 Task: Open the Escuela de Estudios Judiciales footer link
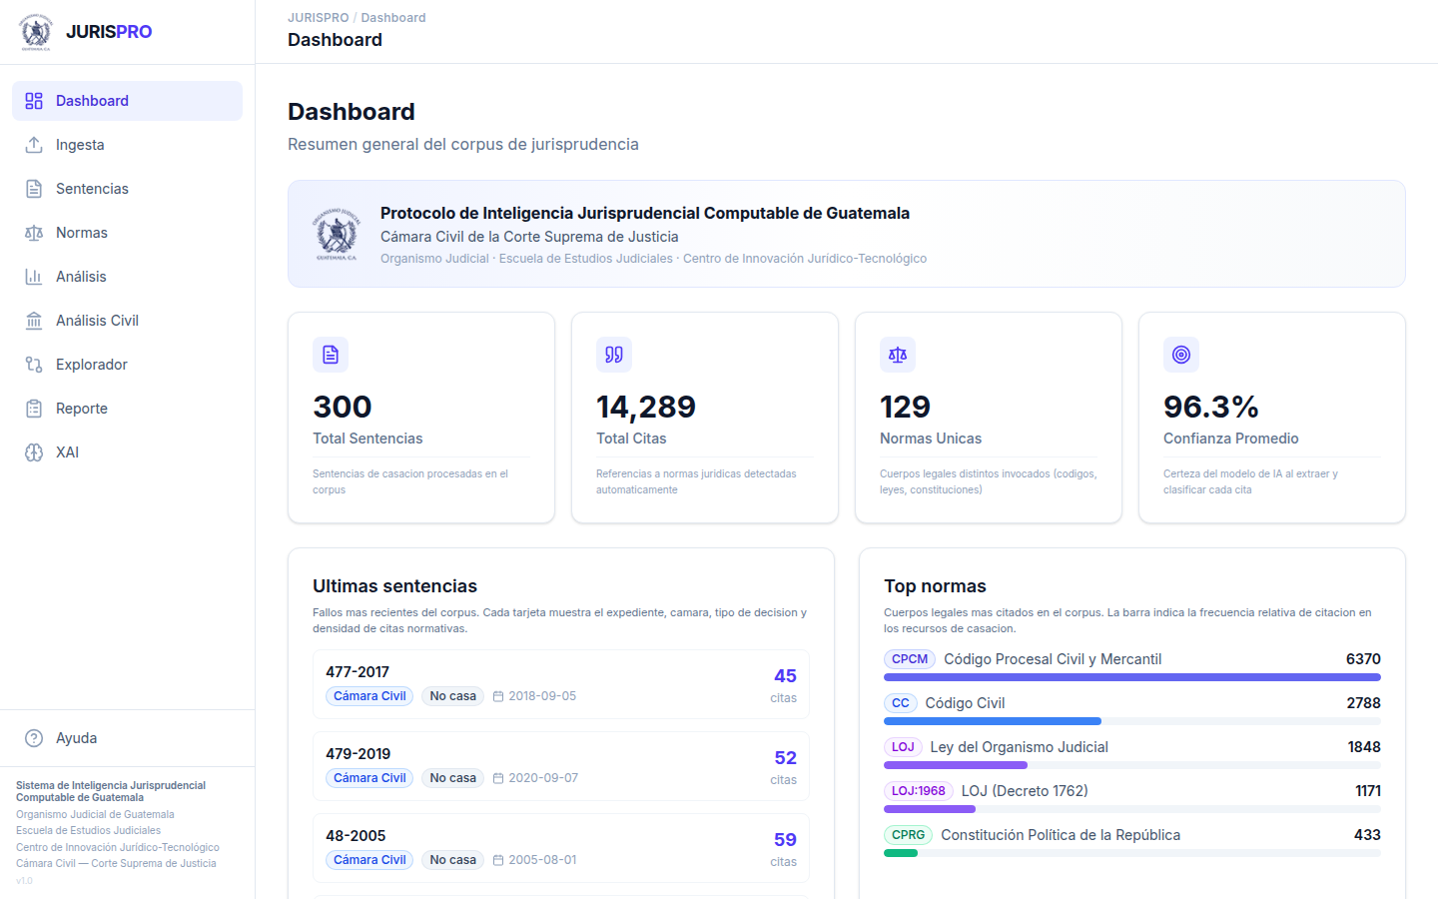tap(86, 830)
